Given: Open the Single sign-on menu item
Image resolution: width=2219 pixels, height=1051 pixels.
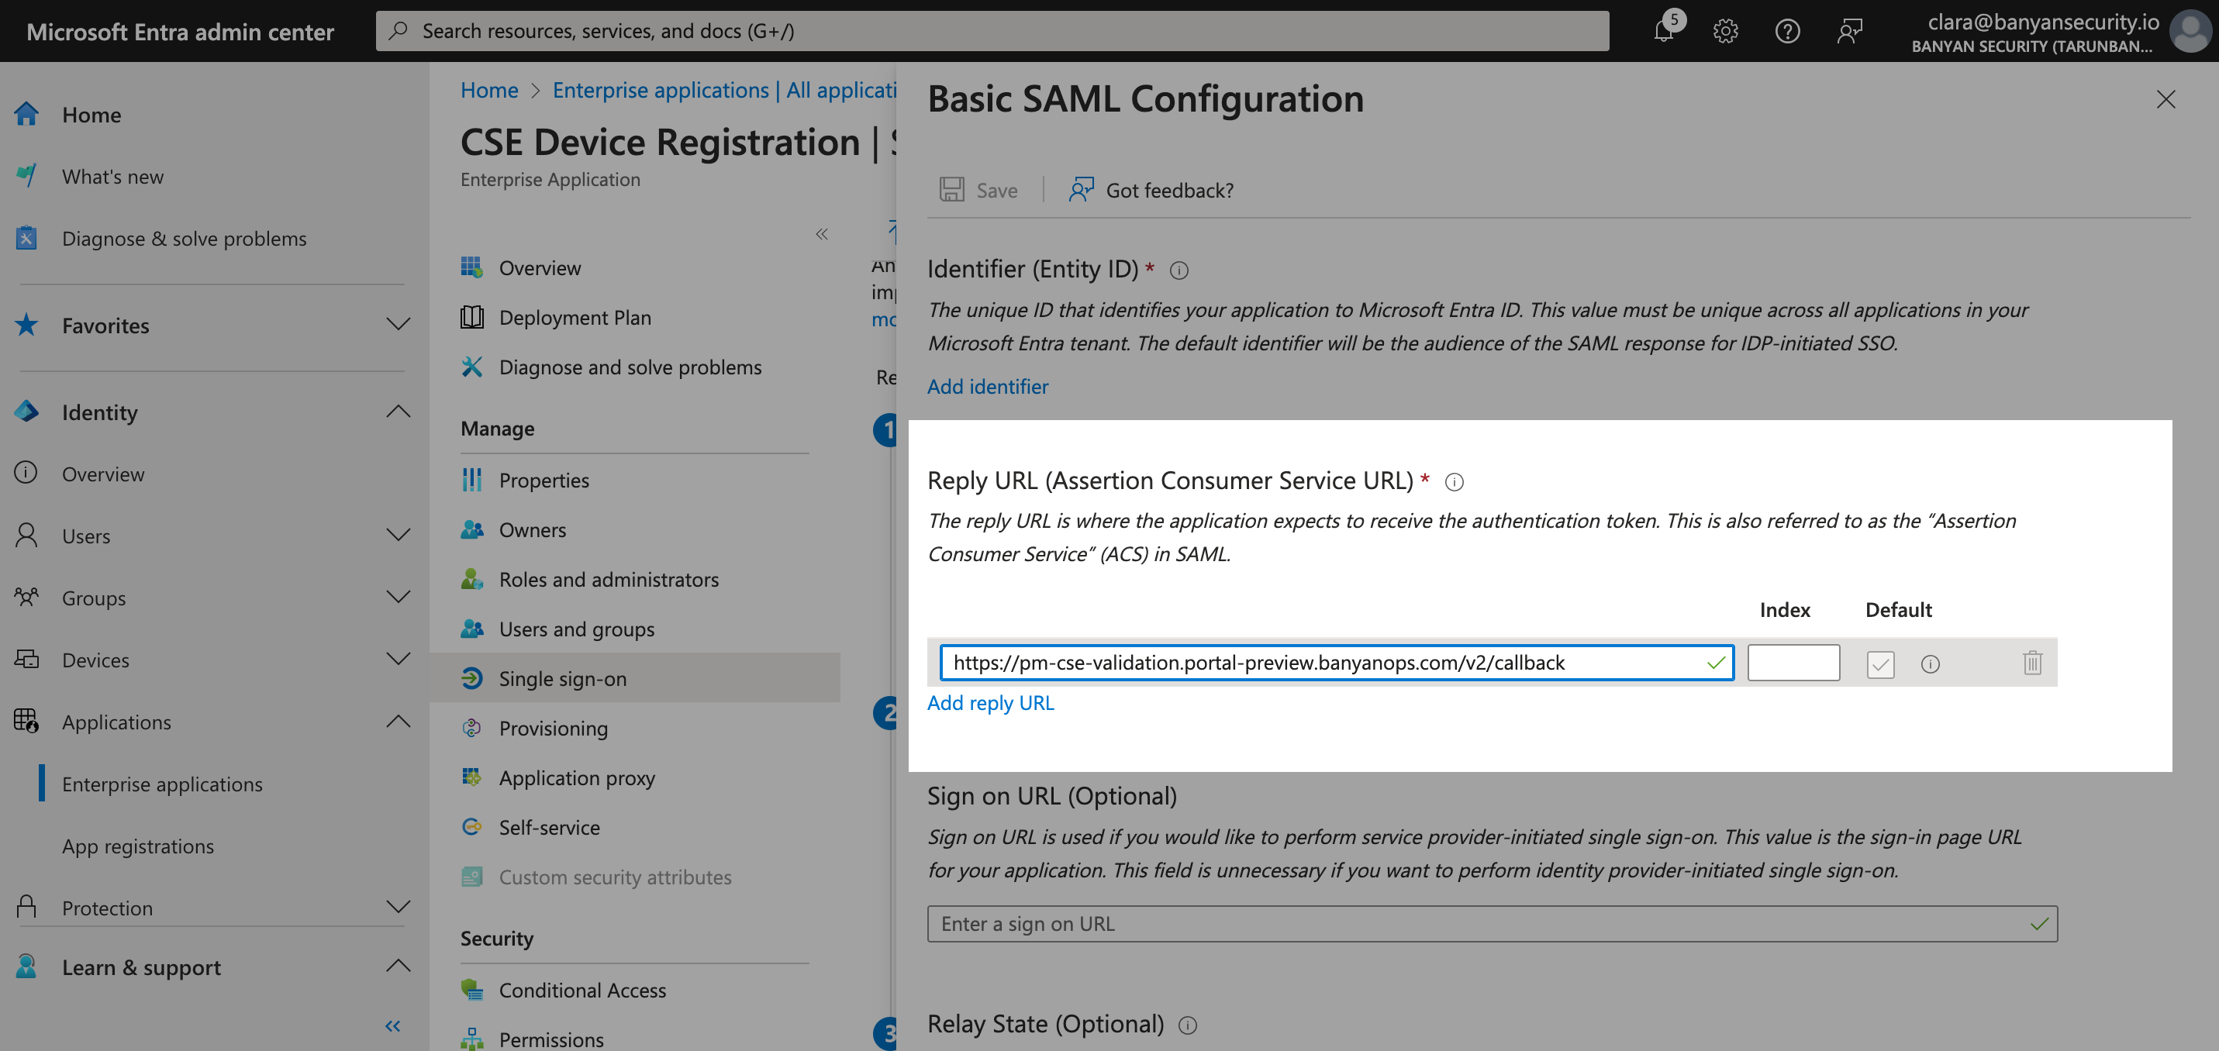Looking at the screenshot, I should coord(562,679).
